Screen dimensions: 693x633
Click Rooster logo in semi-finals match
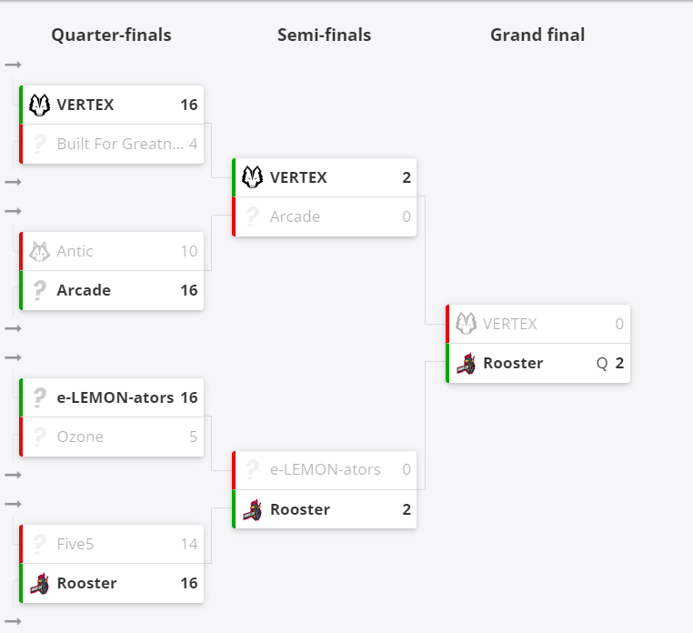(252, 509)
